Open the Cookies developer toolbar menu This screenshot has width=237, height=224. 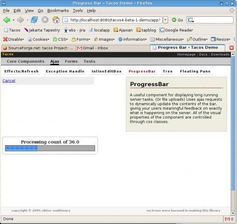click(38, 39)
